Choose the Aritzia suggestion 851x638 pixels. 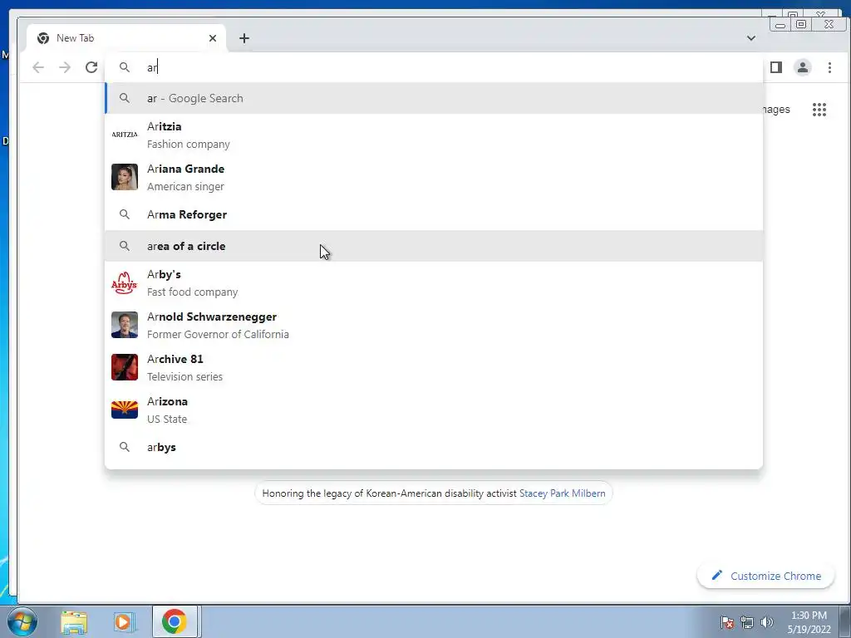point(434,135)
